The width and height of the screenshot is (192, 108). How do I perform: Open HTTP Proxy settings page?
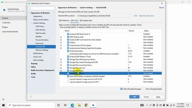click(40, 26)
